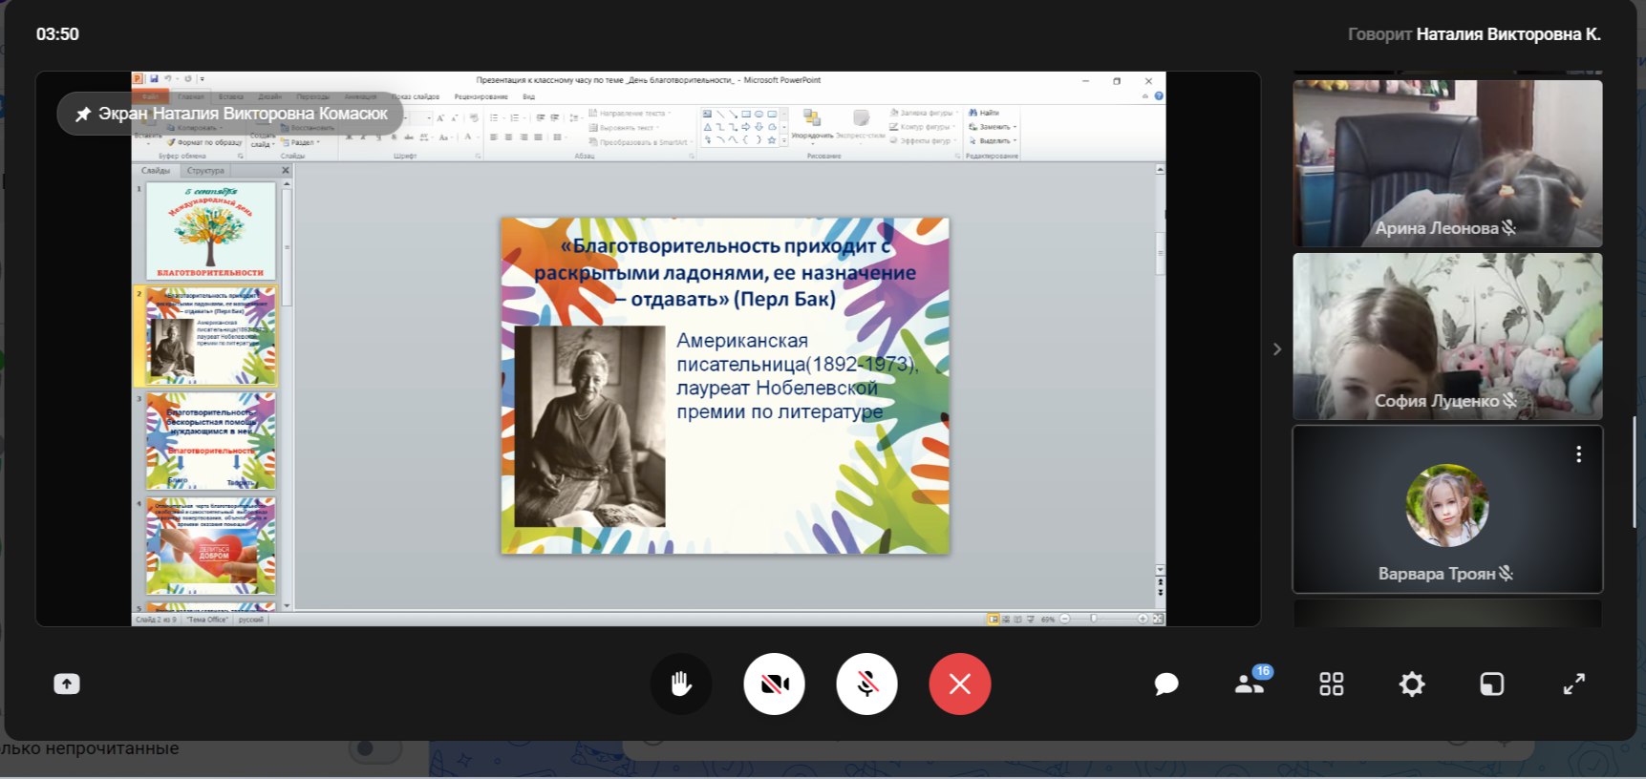Click zoom in plus in PowerPoint status bar
Viewport: 1646px width, 779px height.
pyautogui.click(x=1143, y=619)
